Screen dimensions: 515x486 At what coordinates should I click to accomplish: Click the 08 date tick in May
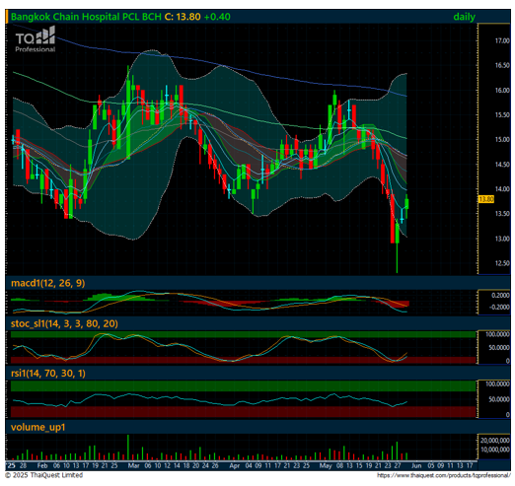[339, 465]
